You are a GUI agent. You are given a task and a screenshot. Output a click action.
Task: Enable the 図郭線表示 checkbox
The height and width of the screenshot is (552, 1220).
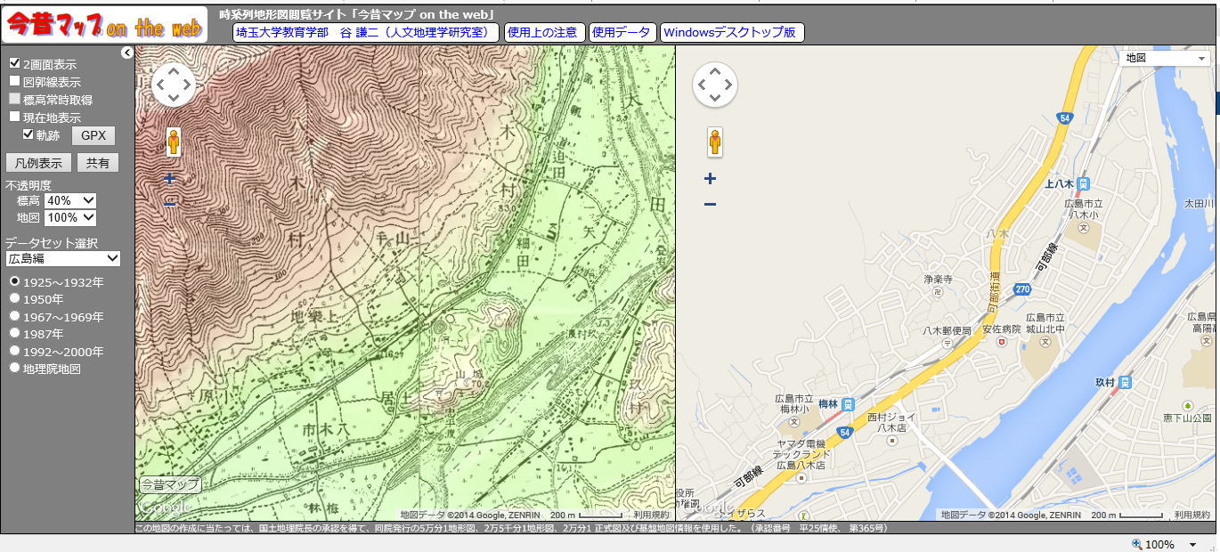(14, 81)
